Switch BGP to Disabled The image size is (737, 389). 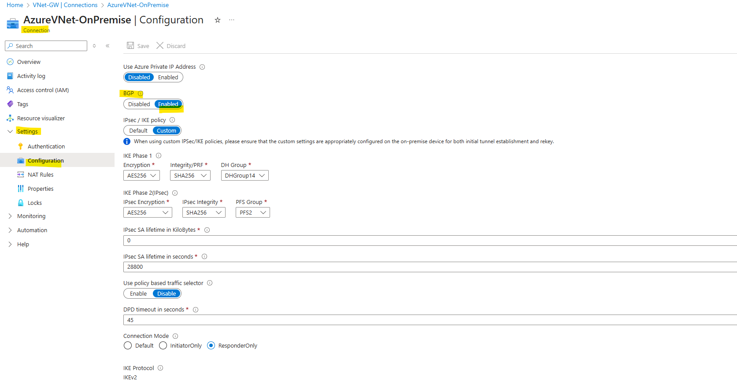pos(139,104)
